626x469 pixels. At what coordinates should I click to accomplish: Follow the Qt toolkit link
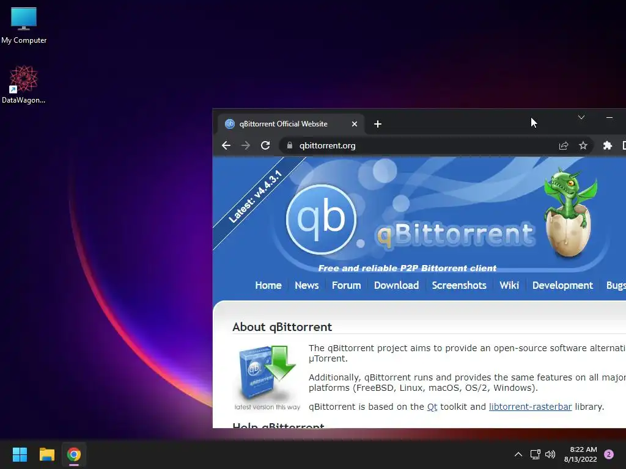pyautogui.click(x=432, y=407)
